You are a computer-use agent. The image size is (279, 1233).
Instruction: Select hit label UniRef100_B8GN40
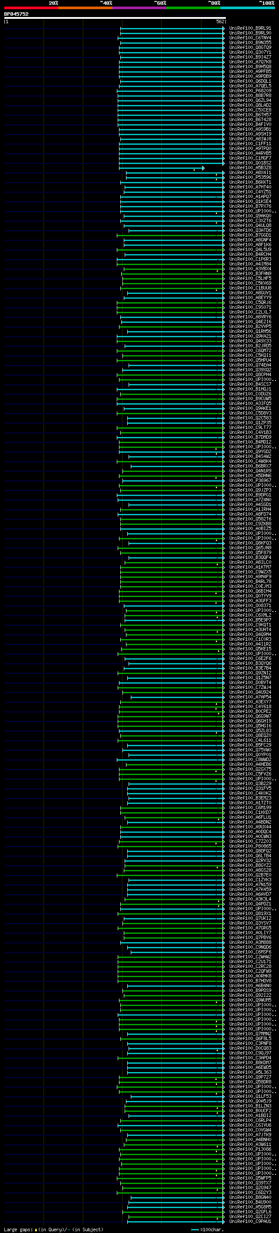click(250, 1198)
